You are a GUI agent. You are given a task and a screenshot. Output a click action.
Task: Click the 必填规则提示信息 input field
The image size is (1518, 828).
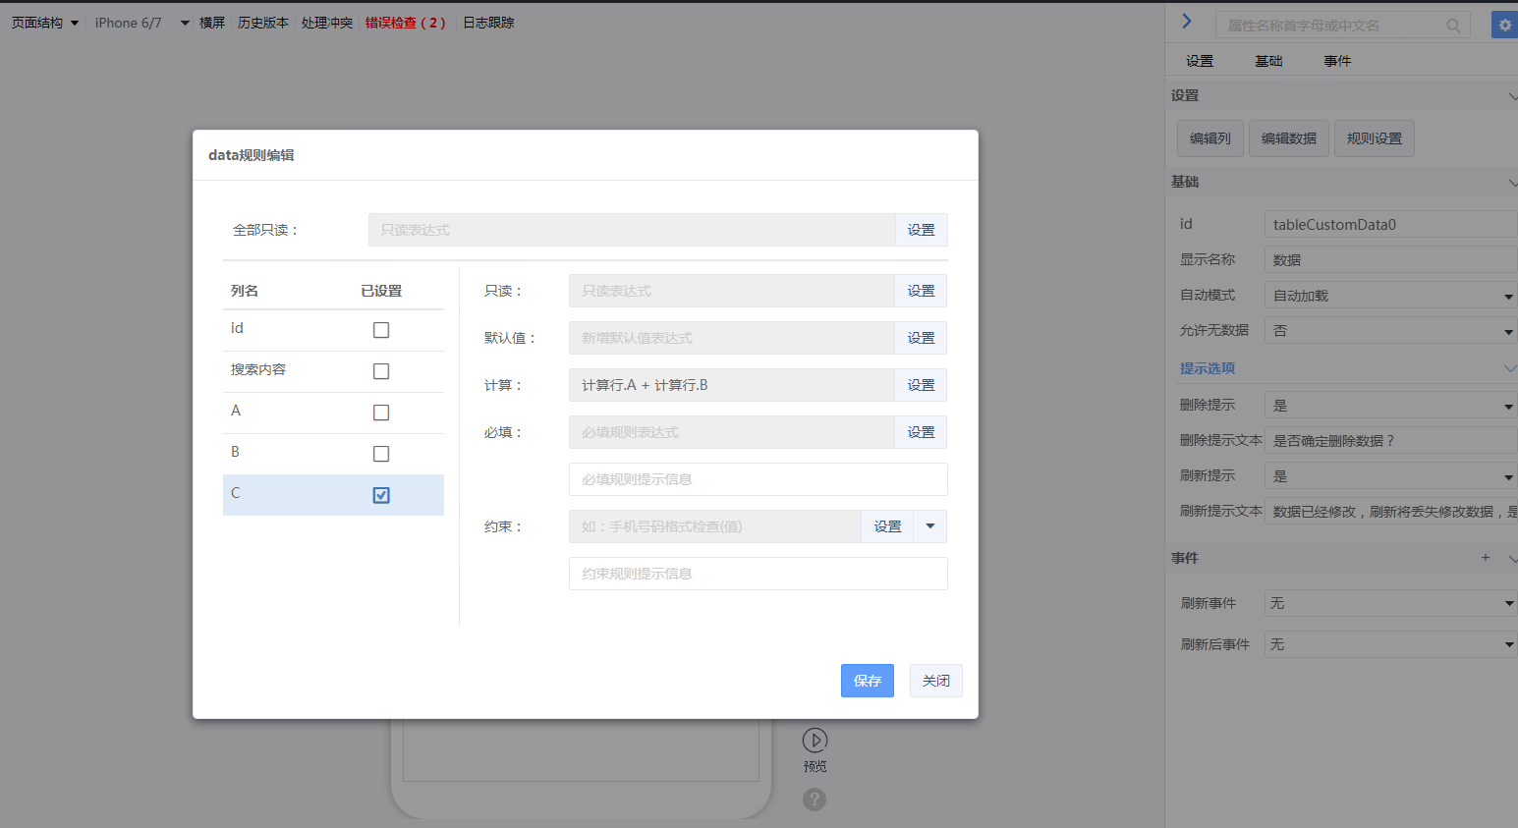point(758,479)
